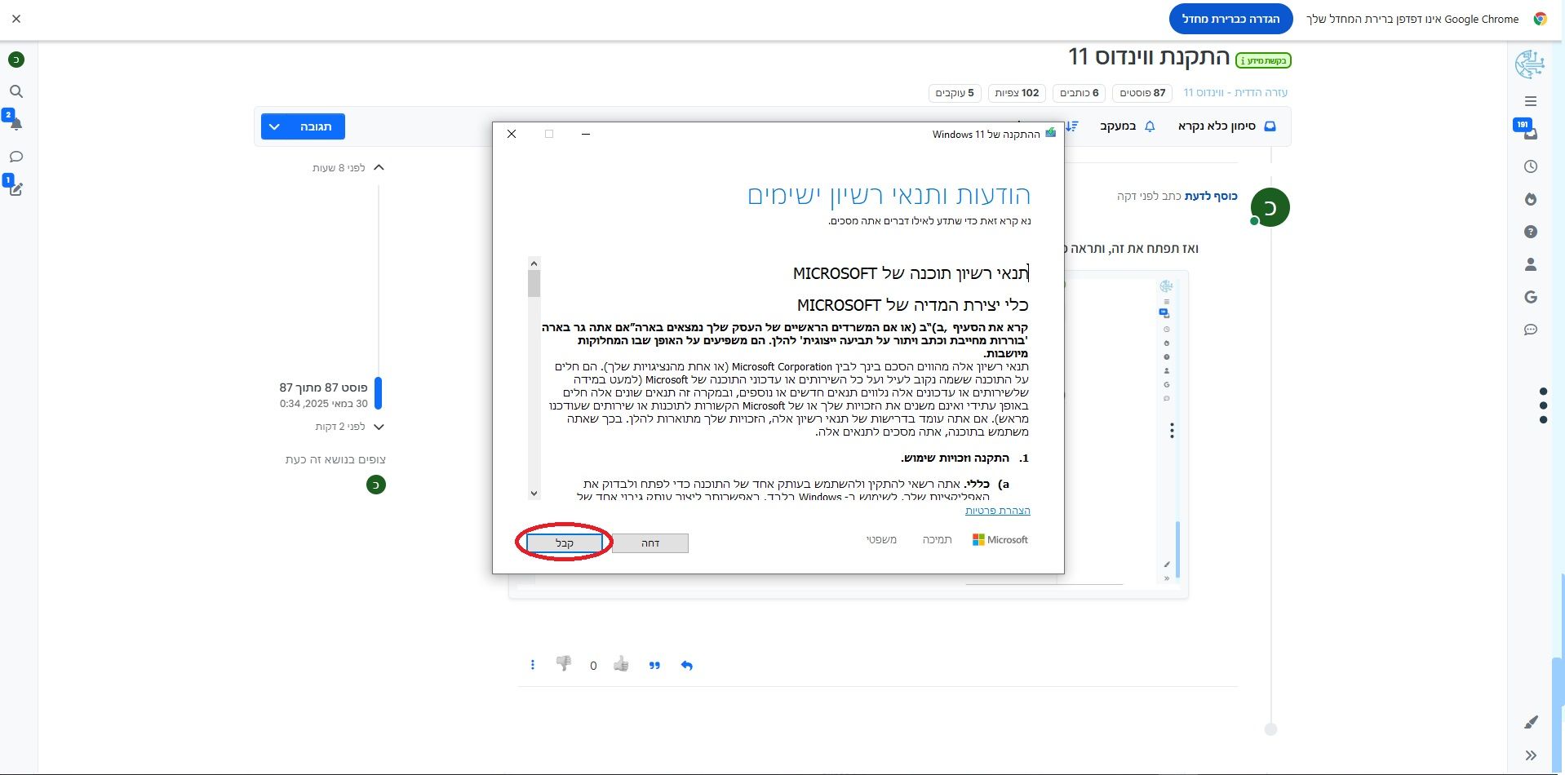Click the timeline end circle marker
The image size is (1565, 775).
click(1270, 729)
